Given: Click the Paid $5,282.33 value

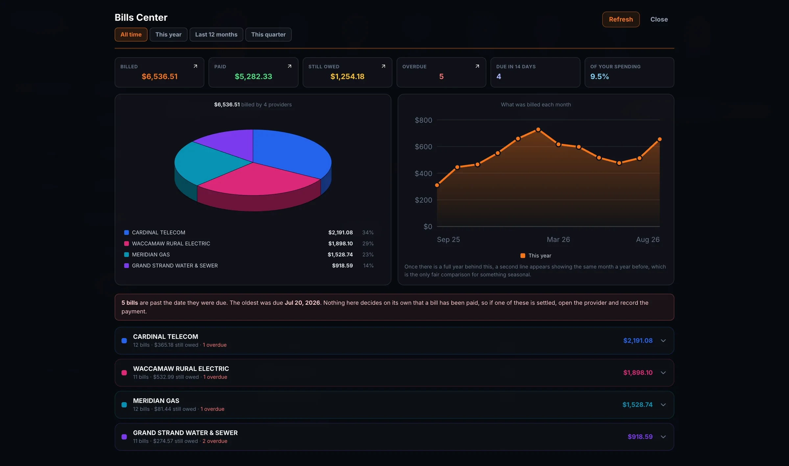Looking at the screenshot, I should (x=253, y=77).
